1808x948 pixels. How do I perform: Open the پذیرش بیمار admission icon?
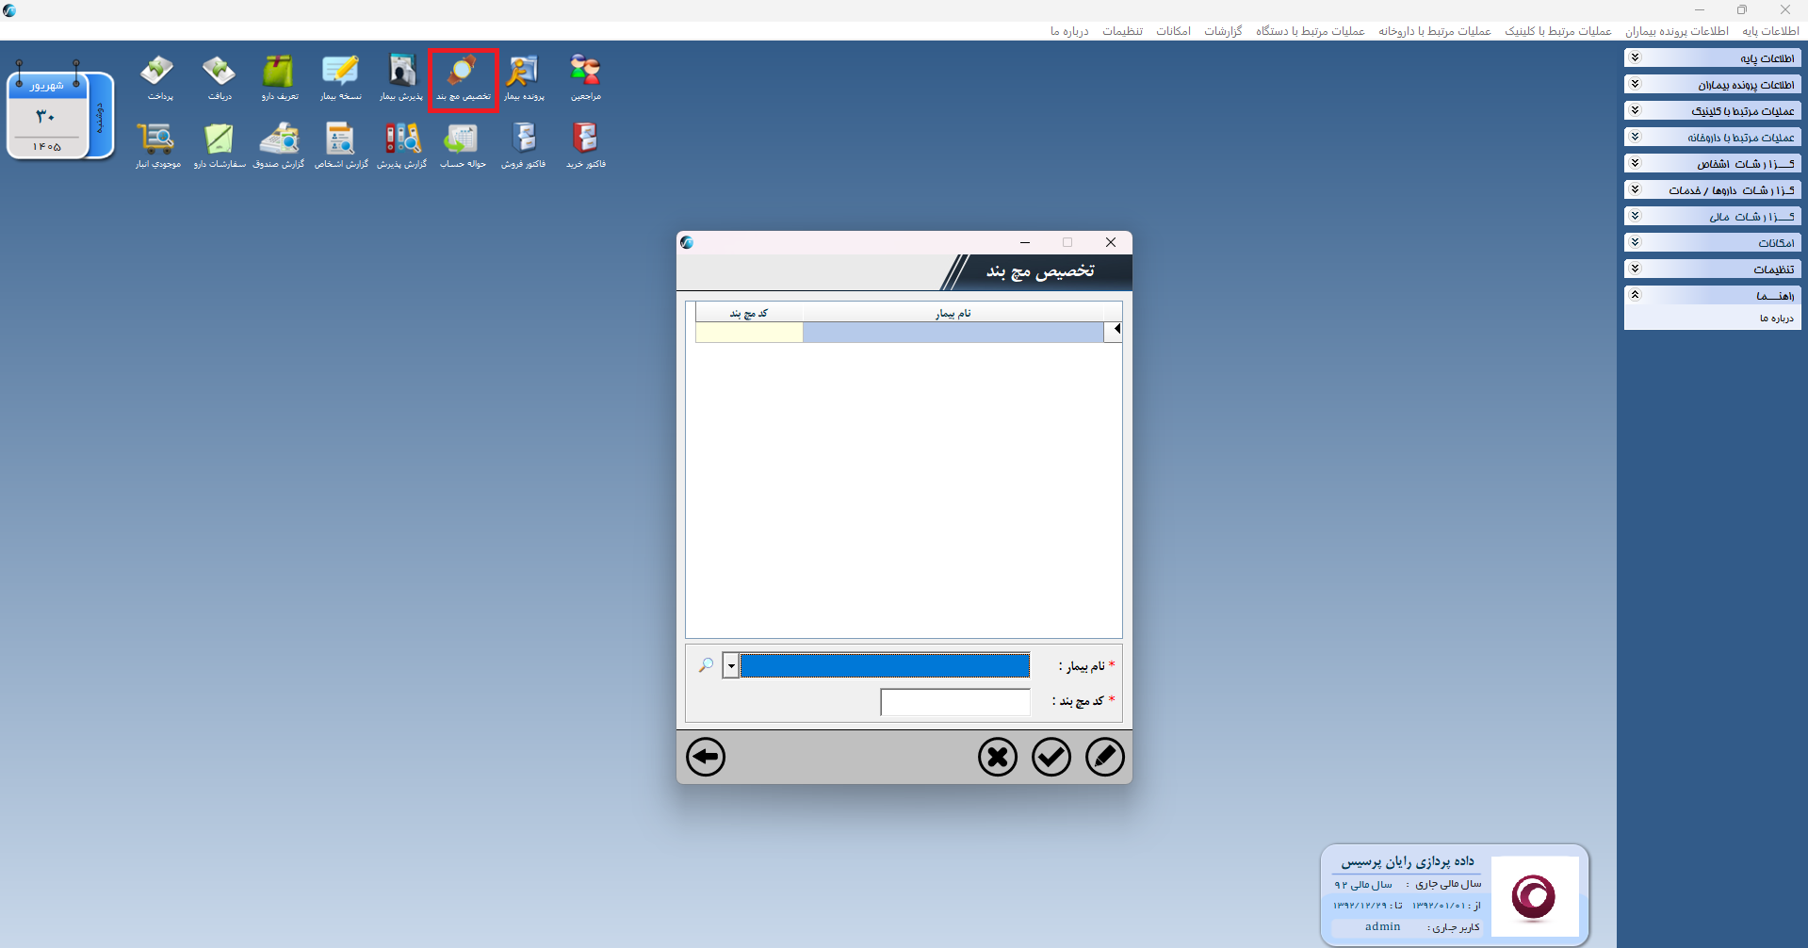pyautogui.click(x=401, y=77)
